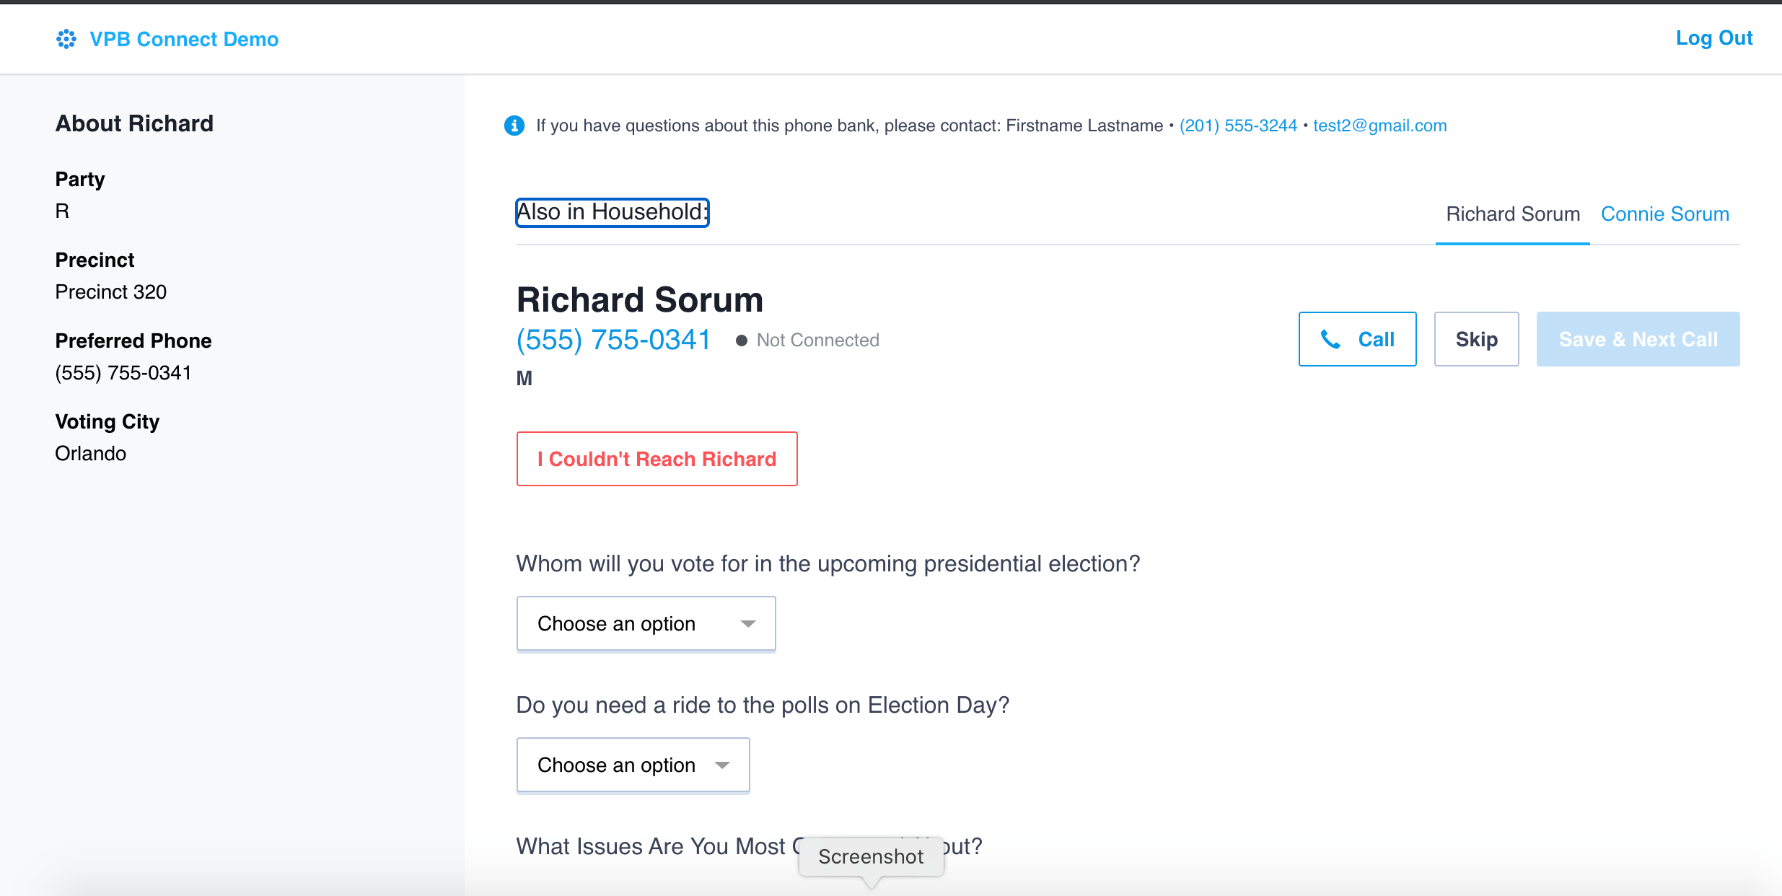Click the Skip button
The height and width of the screenshot is (896, 1782).
click(1477, 339)
